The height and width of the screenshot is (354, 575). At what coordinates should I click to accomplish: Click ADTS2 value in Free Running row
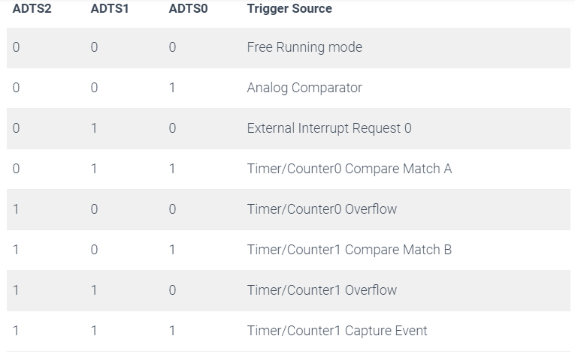16,47
